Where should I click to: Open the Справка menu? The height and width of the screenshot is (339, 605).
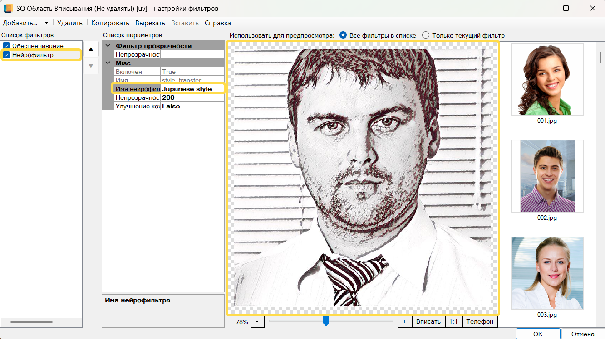click(x=217, y=23)
